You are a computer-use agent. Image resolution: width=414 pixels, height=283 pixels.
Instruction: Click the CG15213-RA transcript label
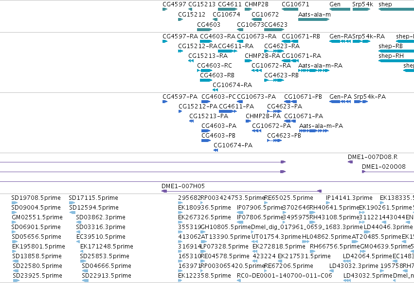click(x=208, y=56)
